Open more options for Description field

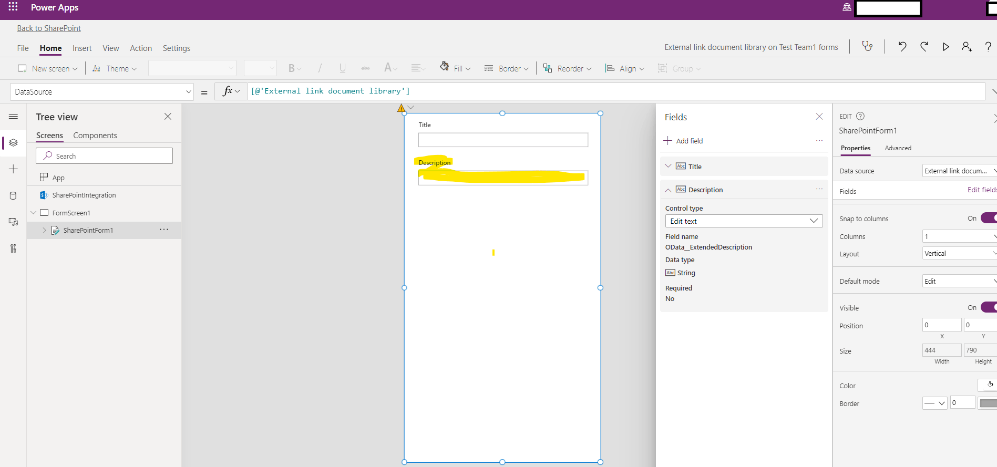[819, 189]
